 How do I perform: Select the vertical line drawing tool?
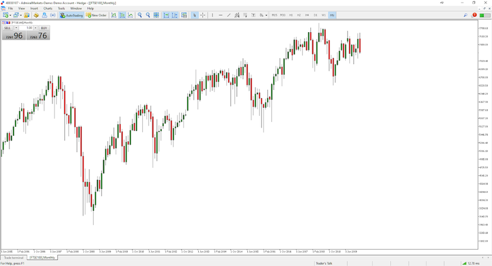point(213,15)
